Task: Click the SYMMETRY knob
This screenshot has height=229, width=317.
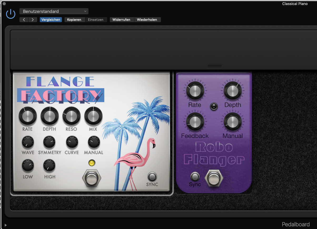Action: pyautogui.click(x=49, y=142)
